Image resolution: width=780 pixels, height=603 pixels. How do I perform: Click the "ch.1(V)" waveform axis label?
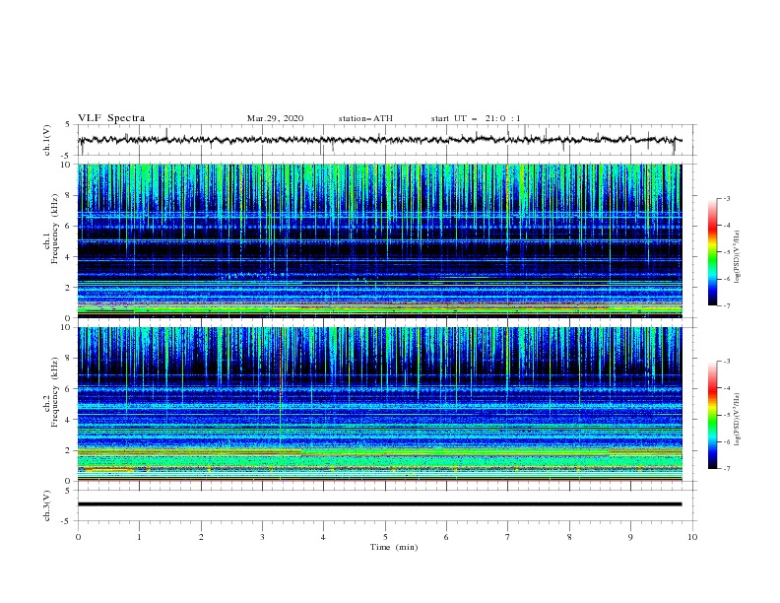[47, 140]
